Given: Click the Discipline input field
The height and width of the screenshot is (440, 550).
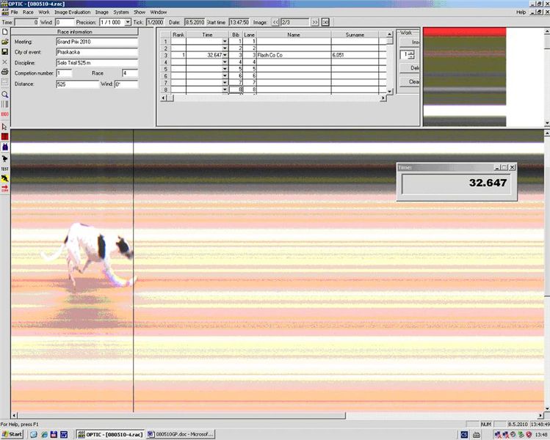Looking at the screenshot, I should point(97,63).
